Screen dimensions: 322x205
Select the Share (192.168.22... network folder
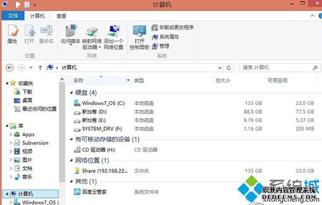101,171
